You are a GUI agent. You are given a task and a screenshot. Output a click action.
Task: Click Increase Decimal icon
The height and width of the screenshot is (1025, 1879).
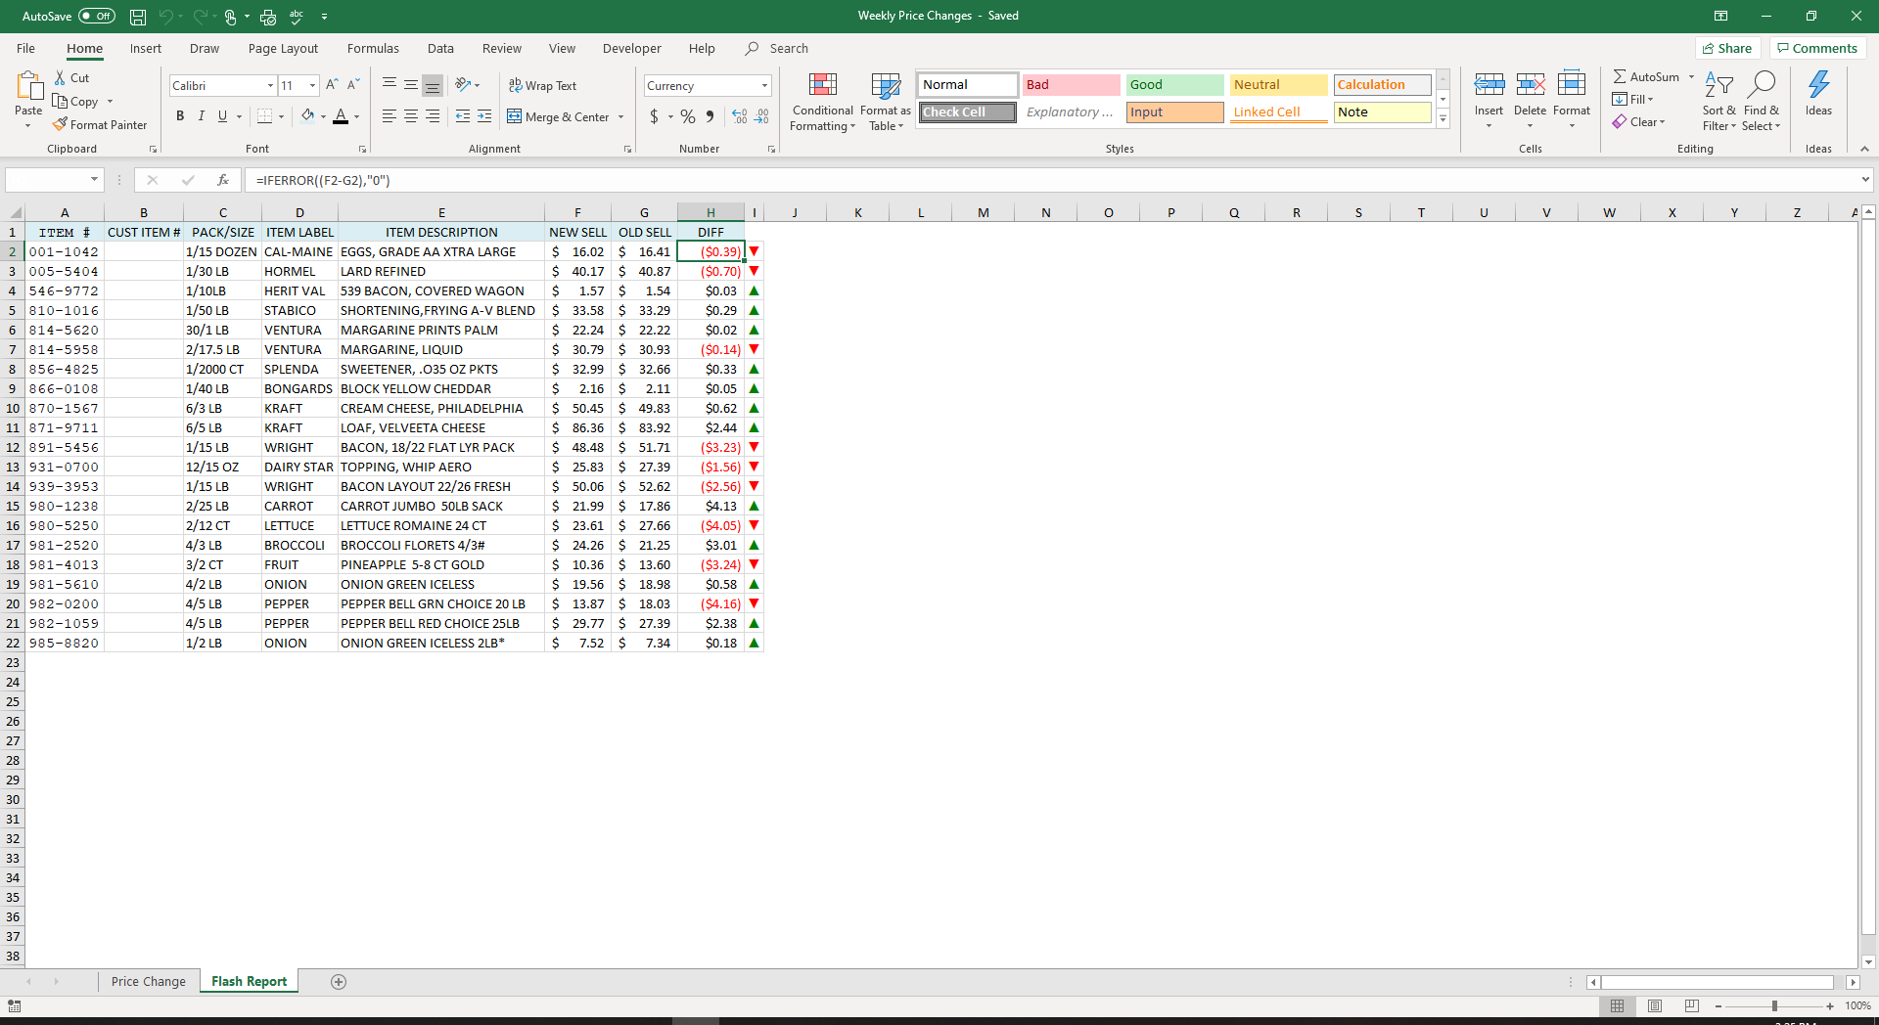(740, 116)
